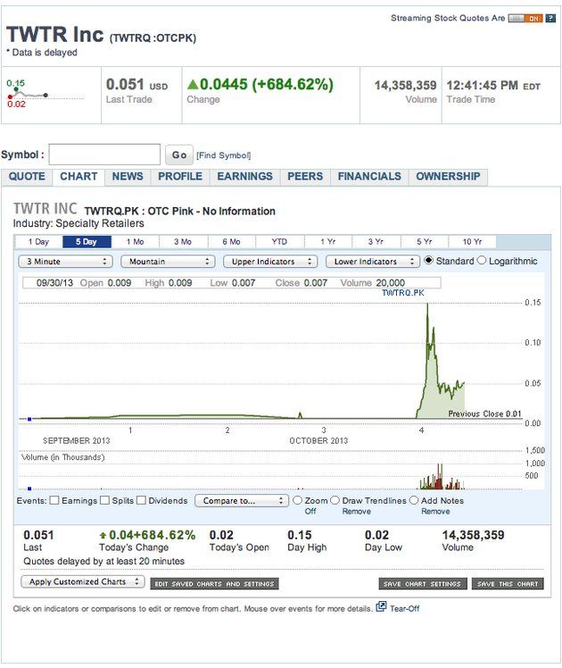Open the Compare to dropdown
562x668 pixels.
click(241, 501)
